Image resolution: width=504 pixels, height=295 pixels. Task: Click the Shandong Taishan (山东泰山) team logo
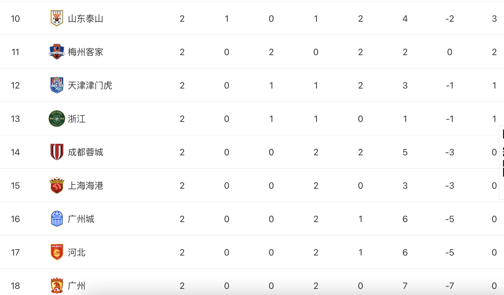click(57, 18)
